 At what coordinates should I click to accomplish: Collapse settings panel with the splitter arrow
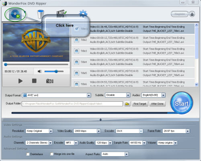100,120
